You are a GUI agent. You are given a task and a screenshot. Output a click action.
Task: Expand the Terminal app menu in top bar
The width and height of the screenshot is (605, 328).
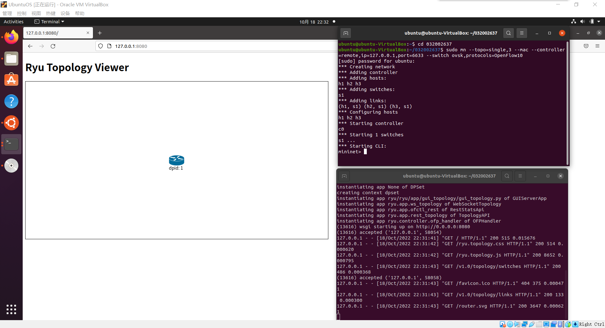(49, 21)
